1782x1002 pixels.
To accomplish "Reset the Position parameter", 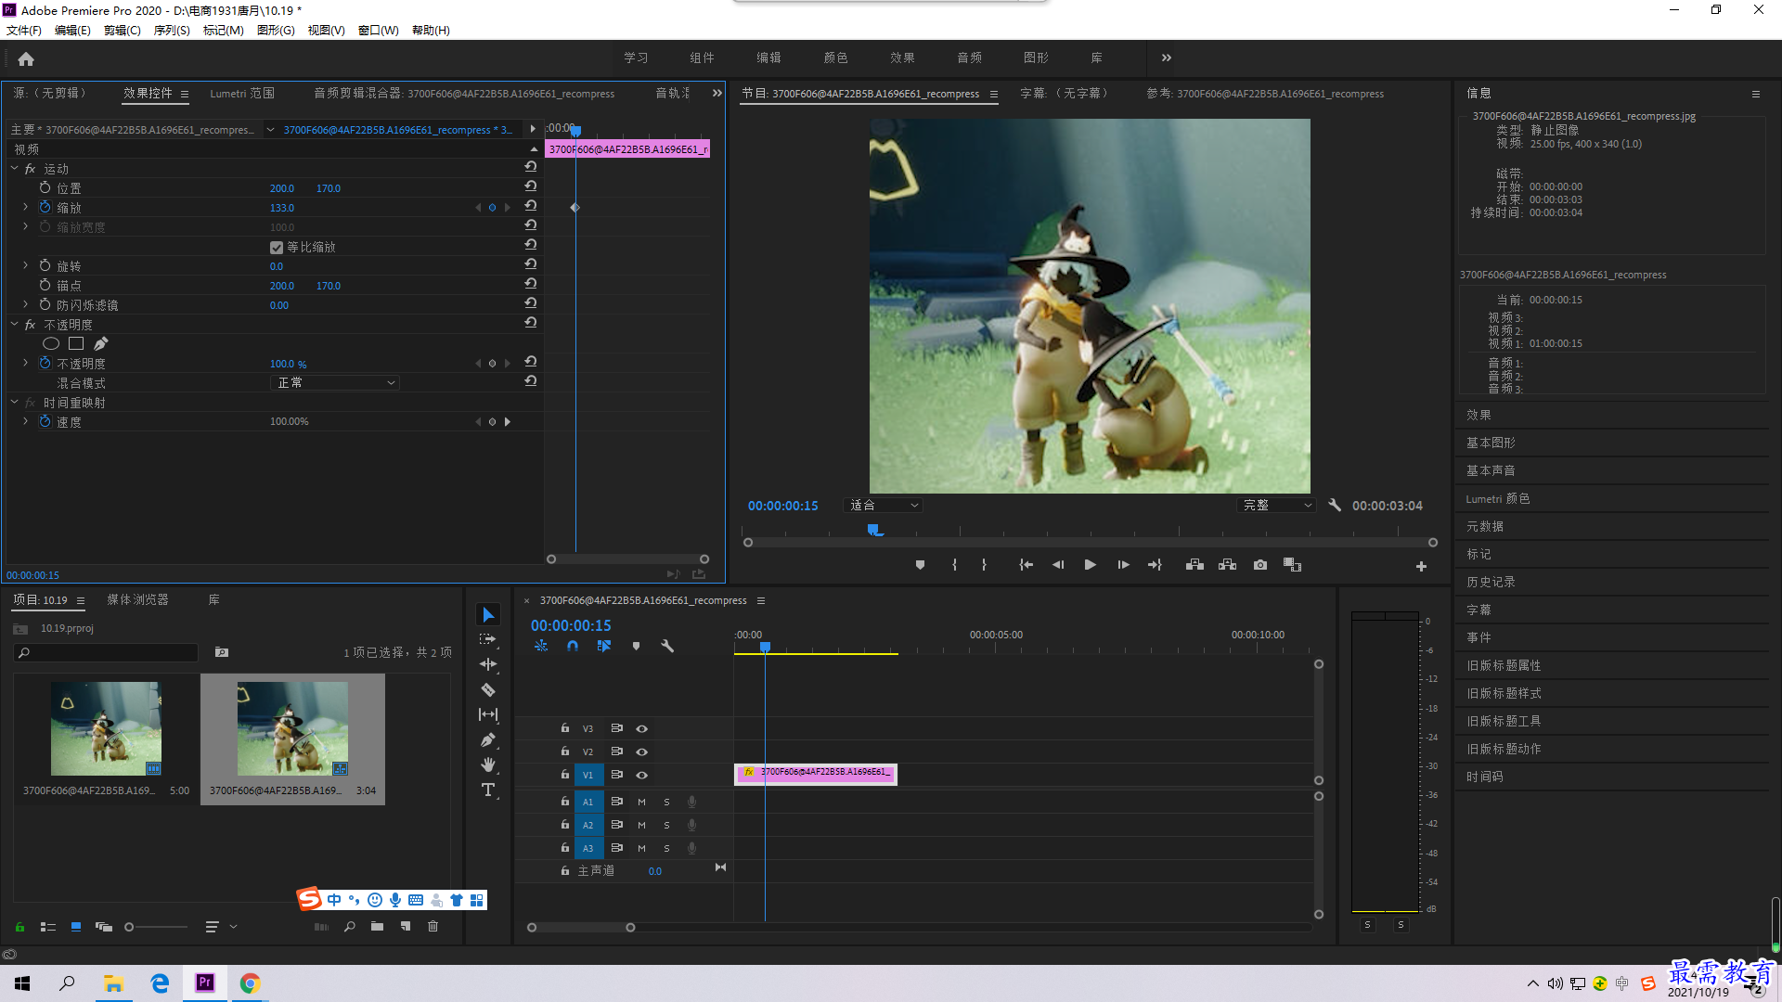I will pos(531,186).
